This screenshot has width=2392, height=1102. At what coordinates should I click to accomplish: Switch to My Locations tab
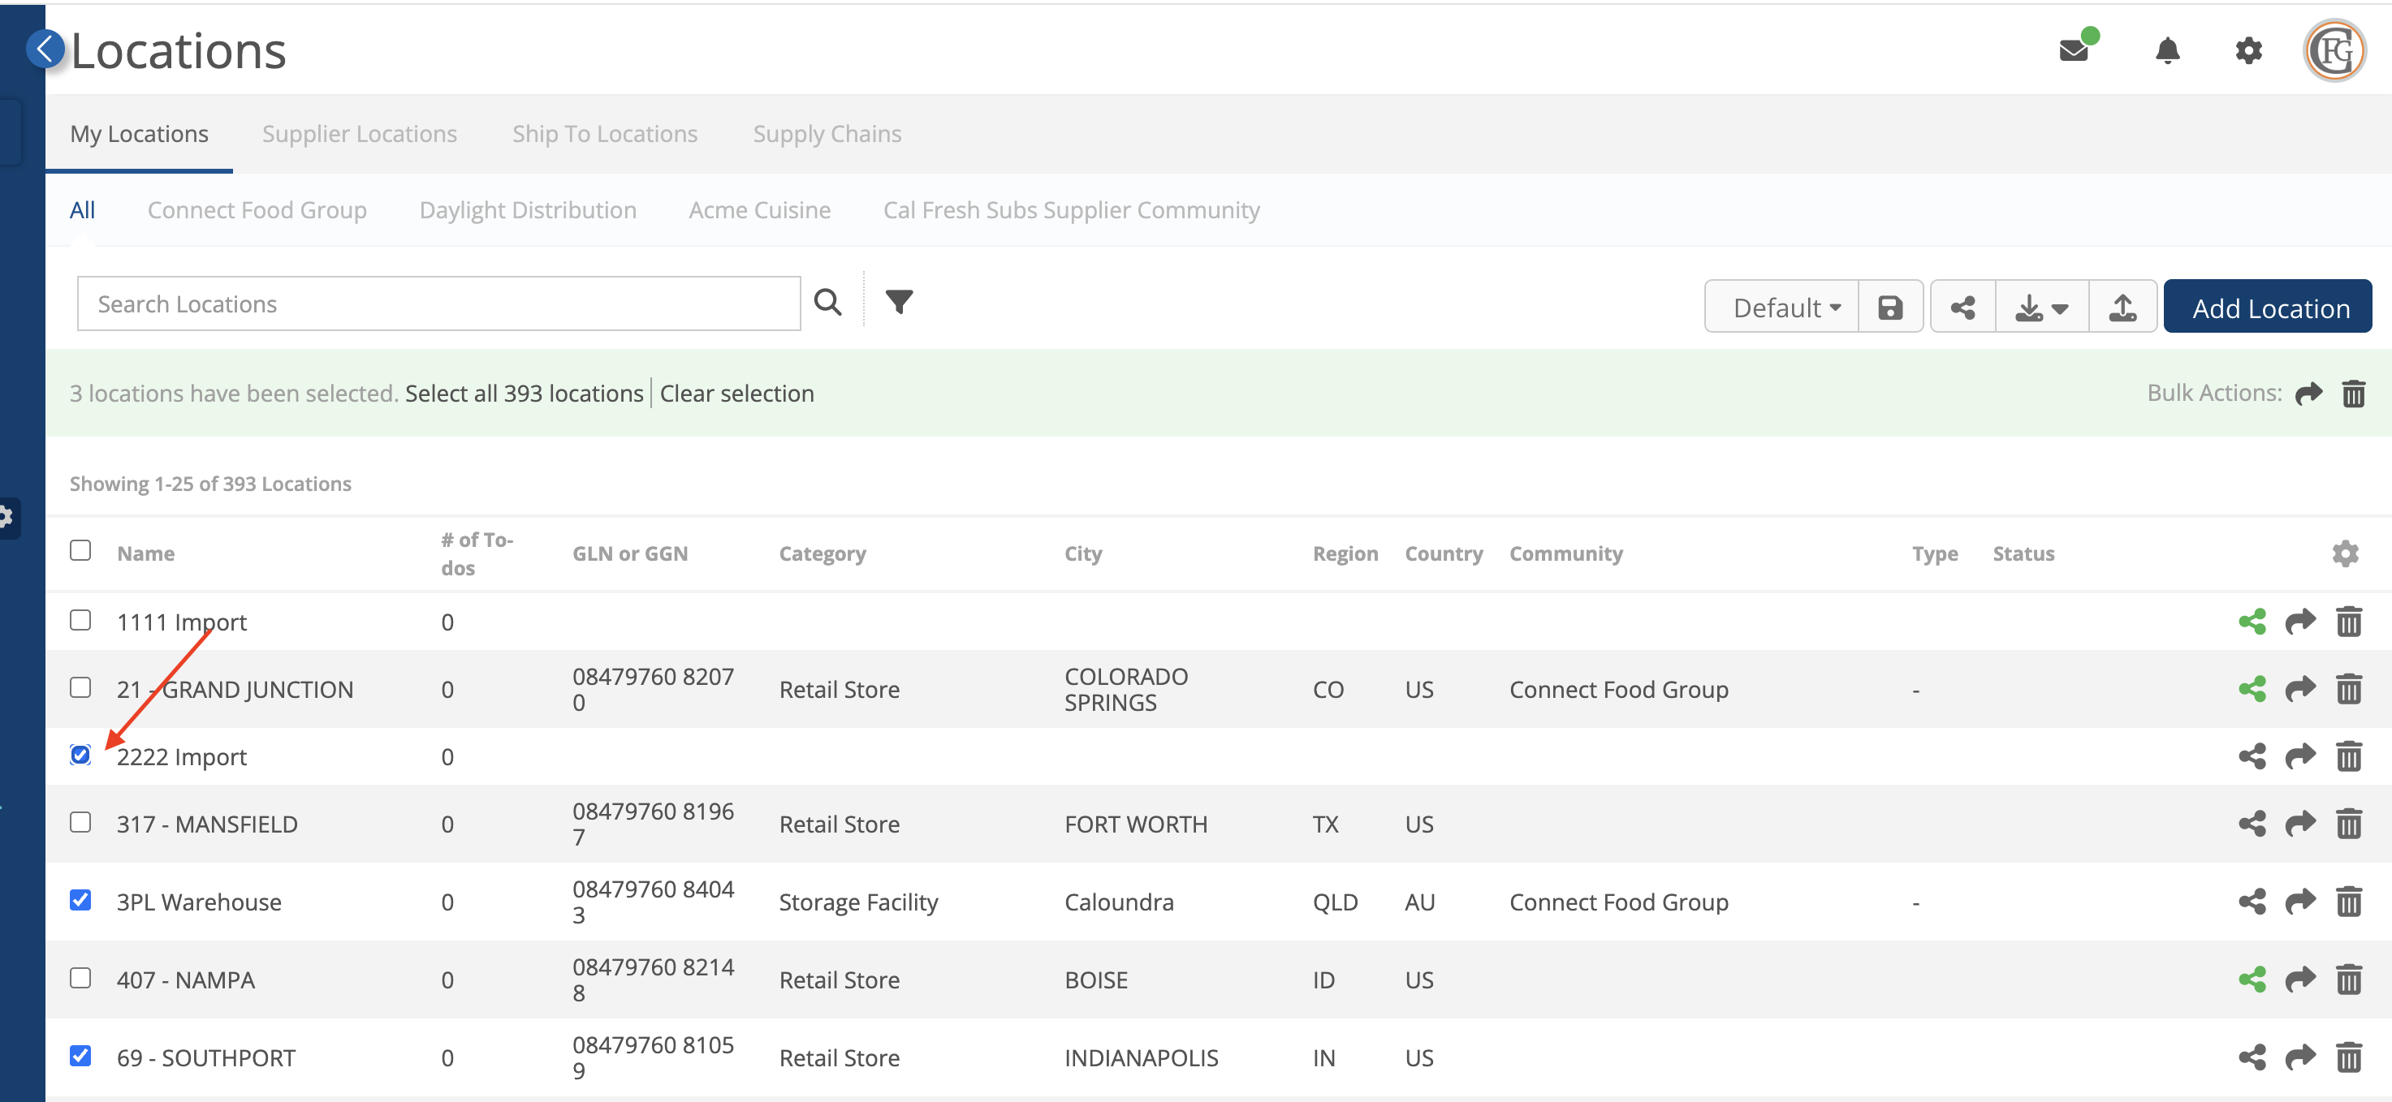pyautogui.click(x=140, y=134)
